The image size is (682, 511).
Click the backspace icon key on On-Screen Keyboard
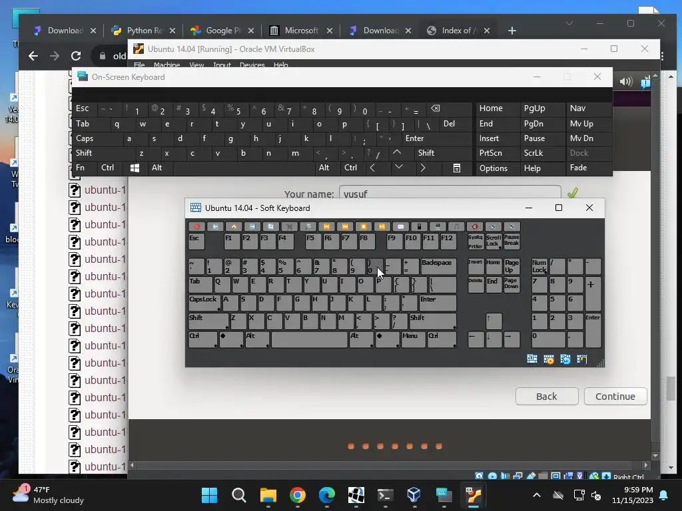pos(435,108)
